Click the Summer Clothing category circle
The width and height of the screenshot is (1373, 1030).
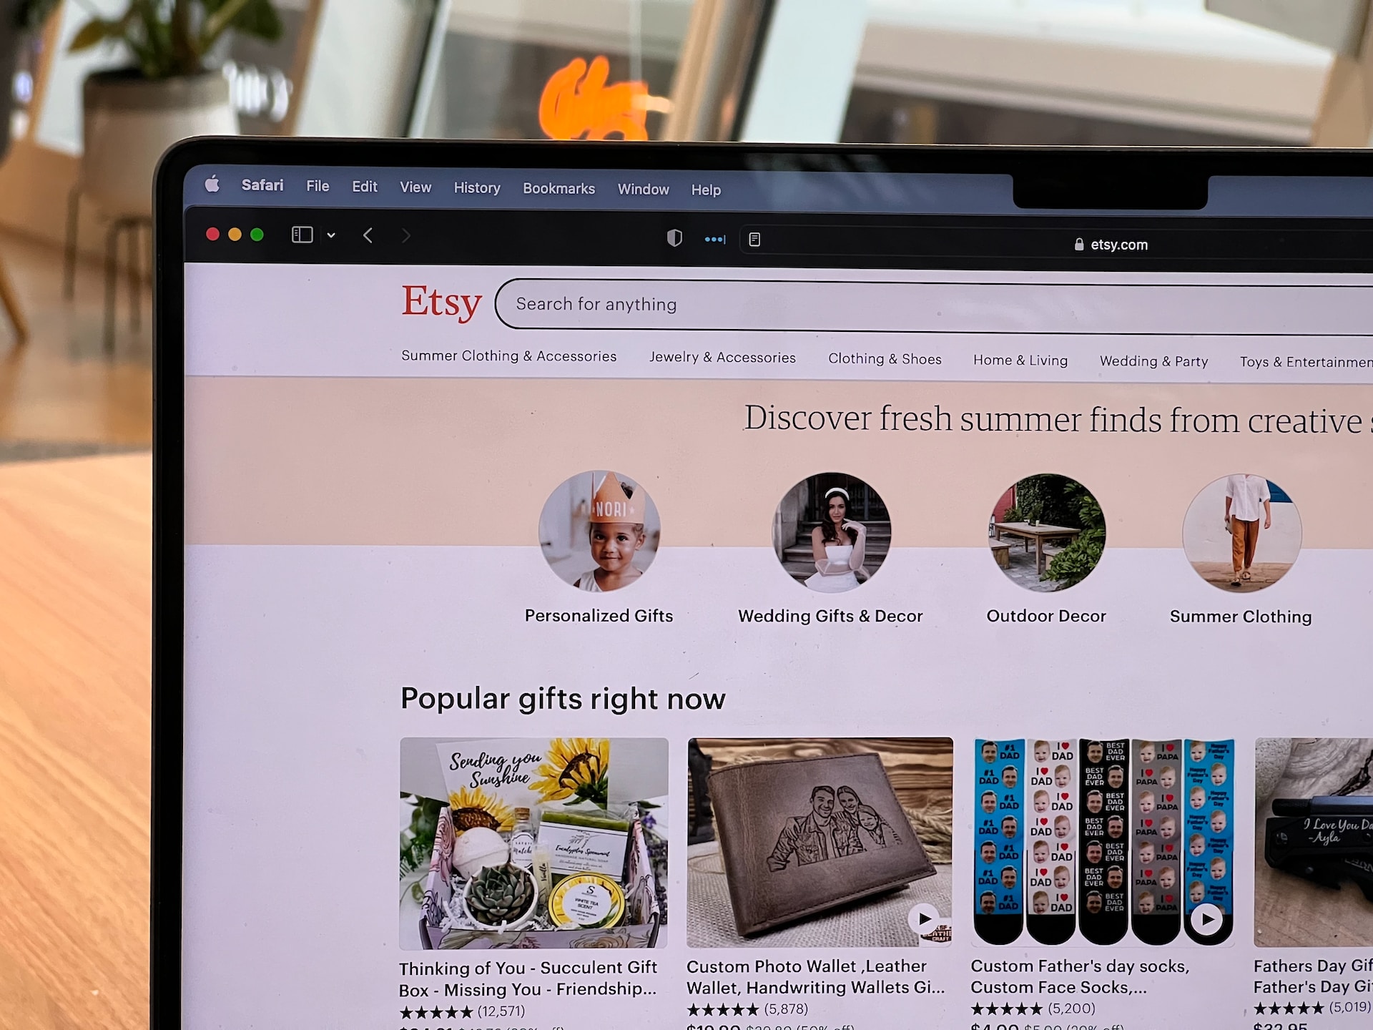pos(1240,531)
